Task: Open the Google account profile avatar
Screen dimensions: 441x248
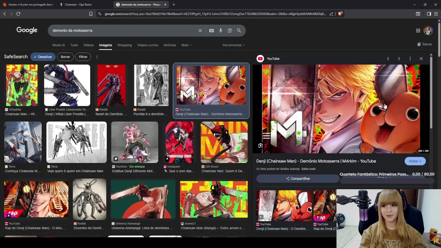Action: 428,30
